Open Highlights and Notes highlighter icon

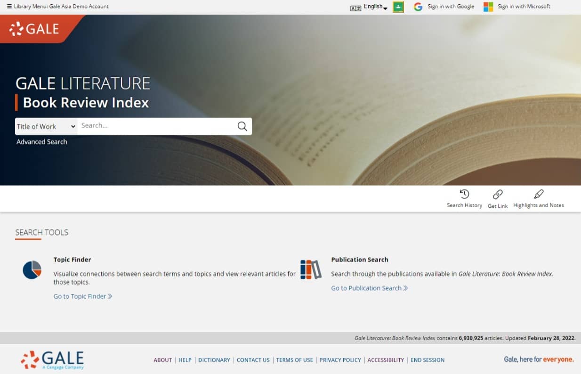(539, 194)
